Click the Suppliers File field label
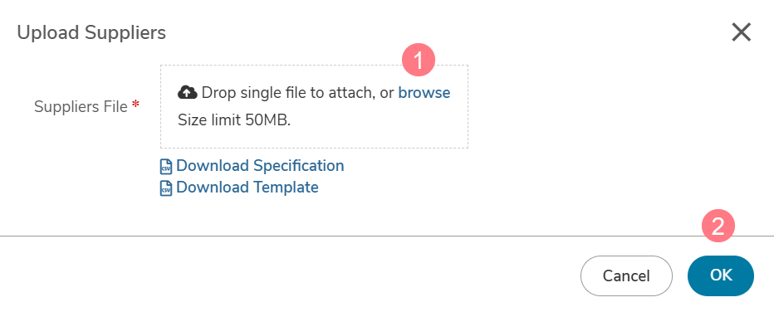The width and height of the screenshot is (774, 312). click(81, 106)
